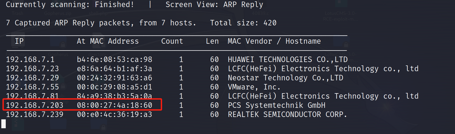Click vendor Neostar Technology Co.,LTD
Viewport: 455px width, 134px height.
pos(285,78)
